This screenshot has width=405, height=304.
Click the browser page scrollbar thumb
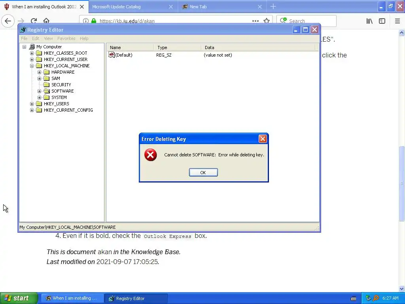[x=402, y=183]
